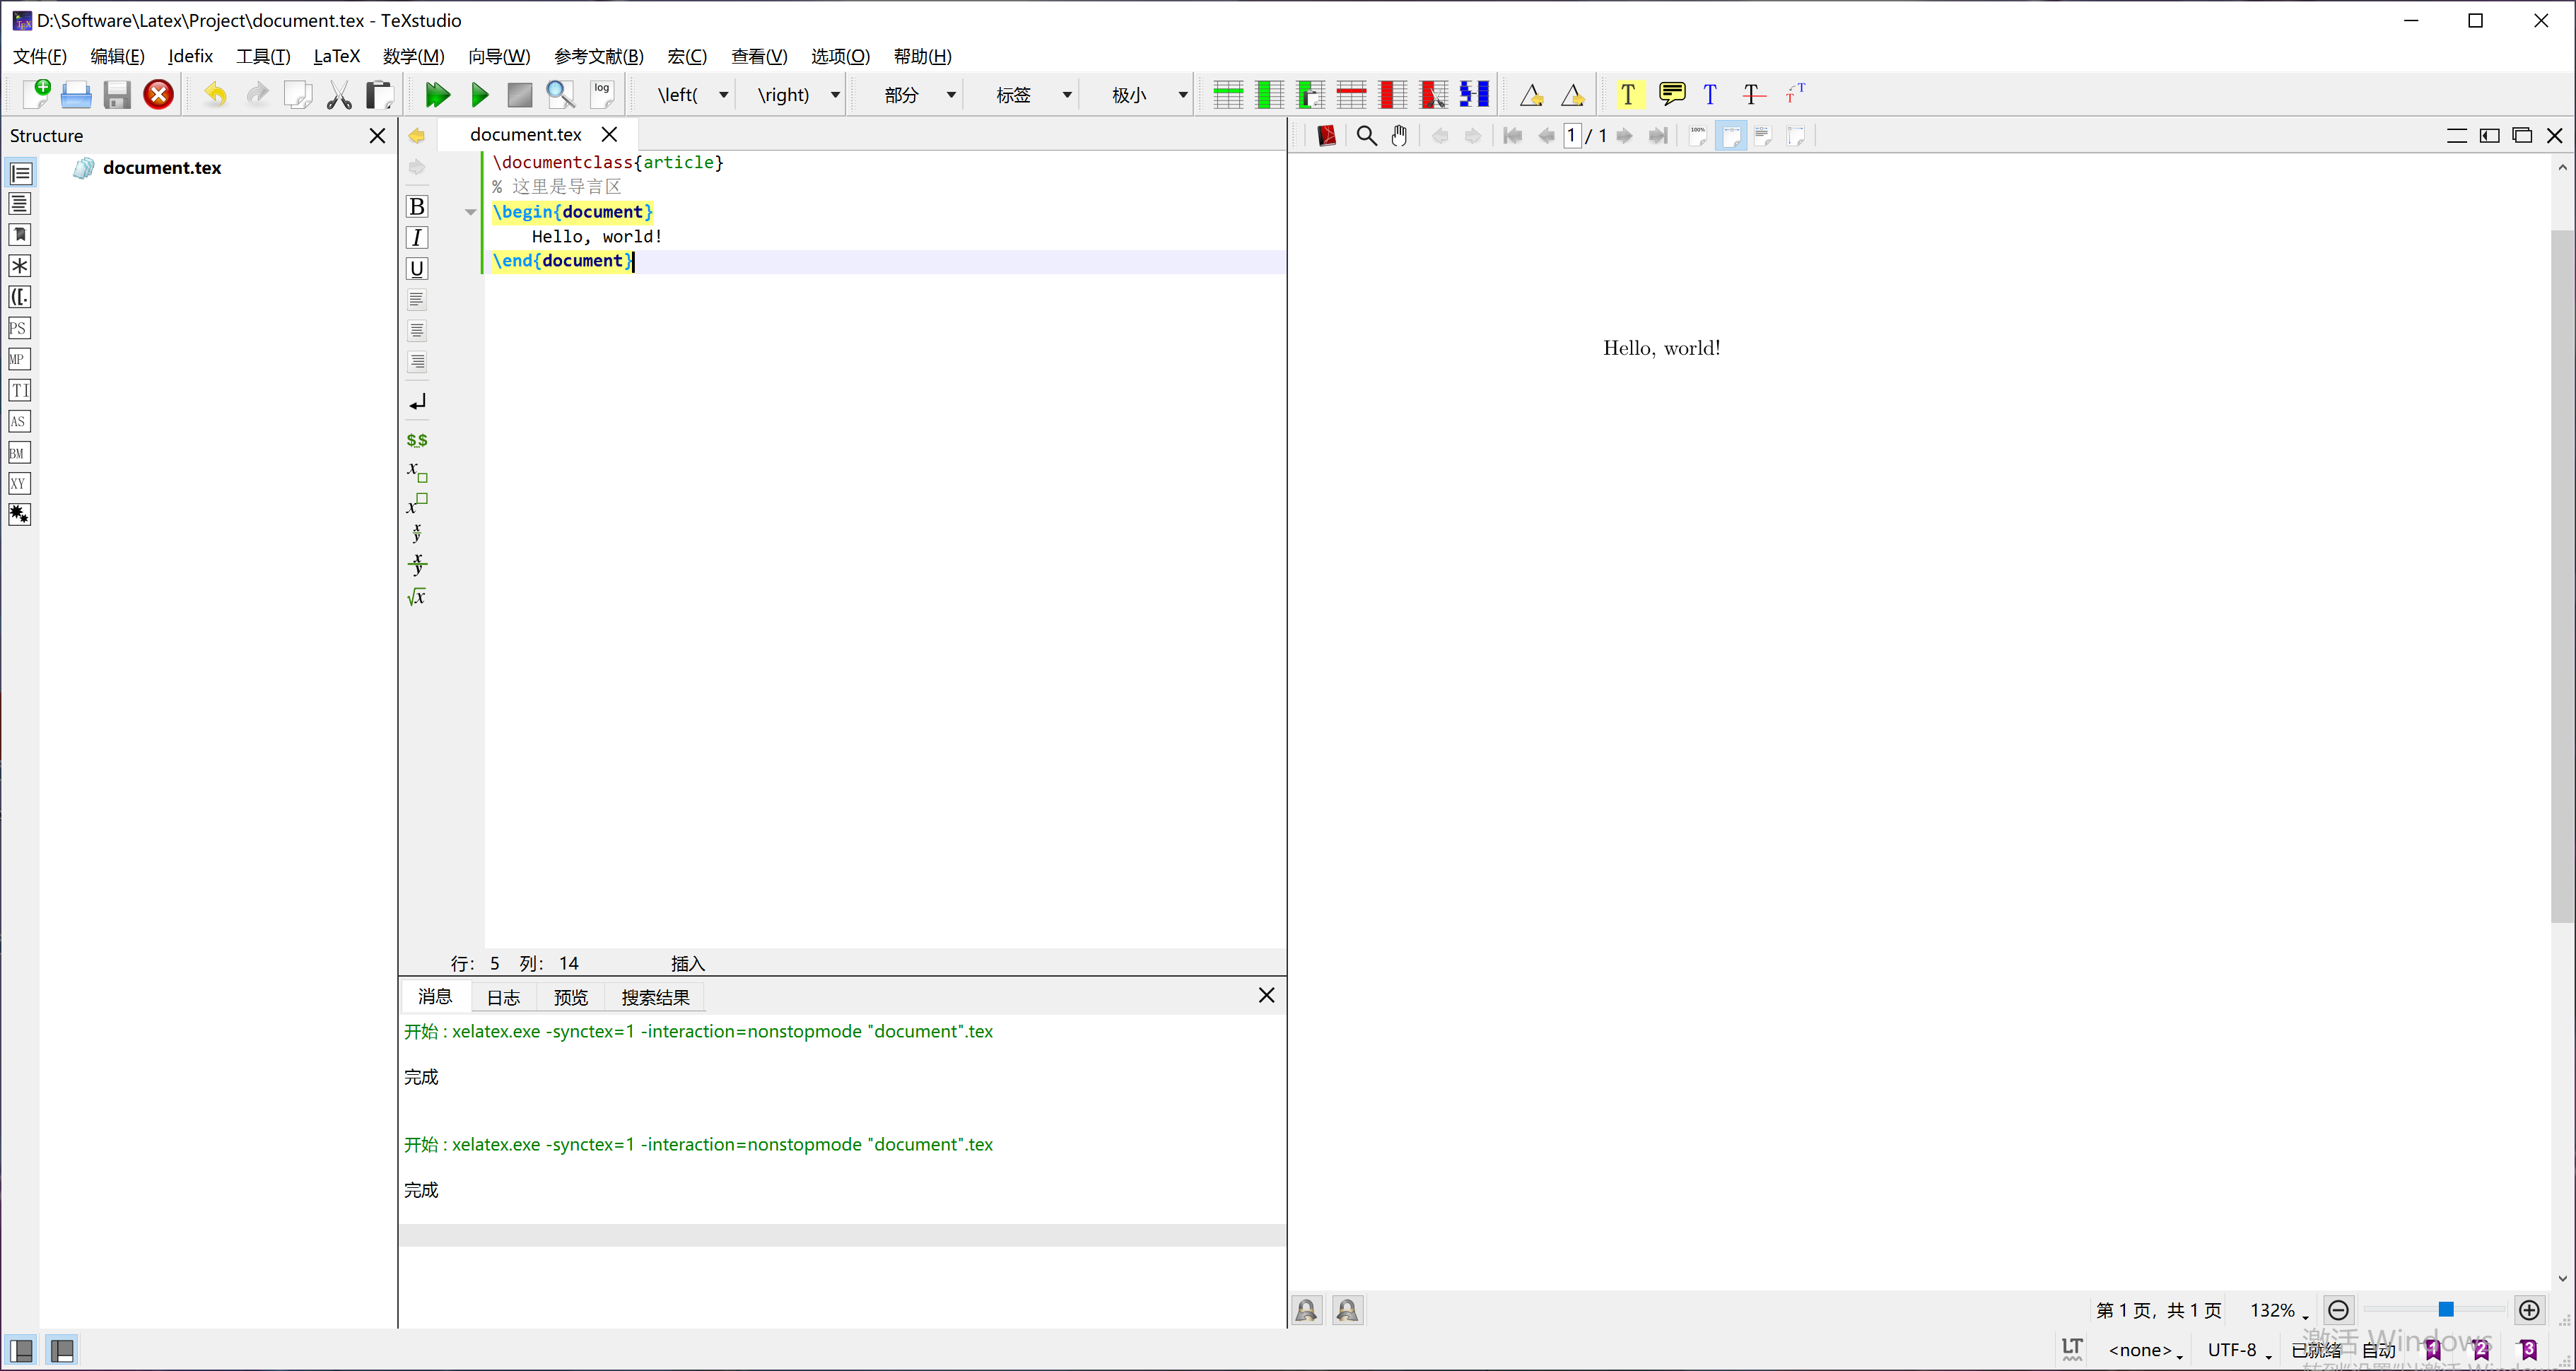Highlight text with yellow T icon
This screenshot has height=1371, width=2576.
(1628, 94)
